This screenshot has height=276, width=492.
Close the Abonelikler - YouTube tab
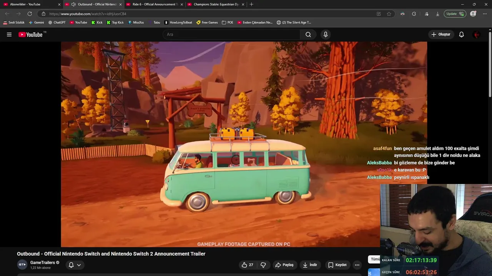click(59, 4)
